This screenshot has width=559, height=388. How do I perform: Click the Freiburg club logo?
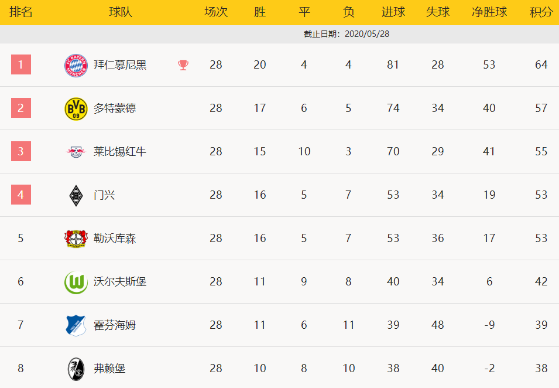(x=76, y=369)
